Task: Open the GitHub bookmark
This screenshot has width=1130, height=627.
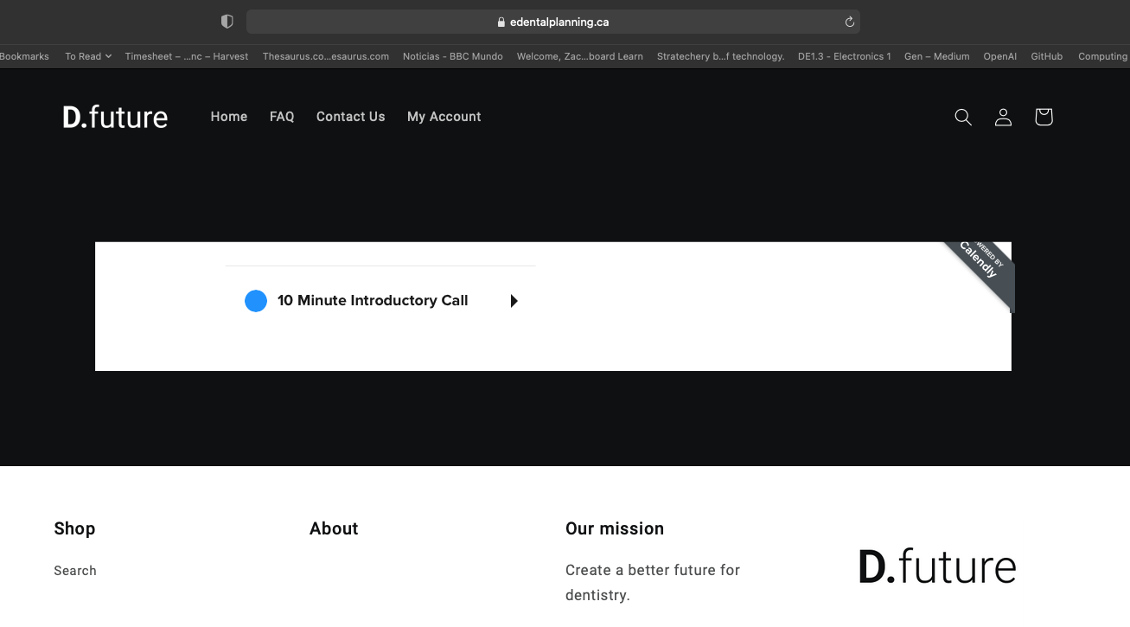Action: click(1046, 56)
